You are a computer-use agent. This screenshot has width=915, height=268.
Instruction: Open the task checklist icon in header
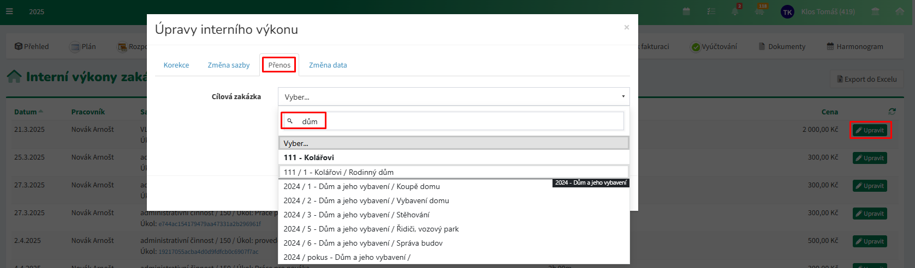(x=711, y=11)
